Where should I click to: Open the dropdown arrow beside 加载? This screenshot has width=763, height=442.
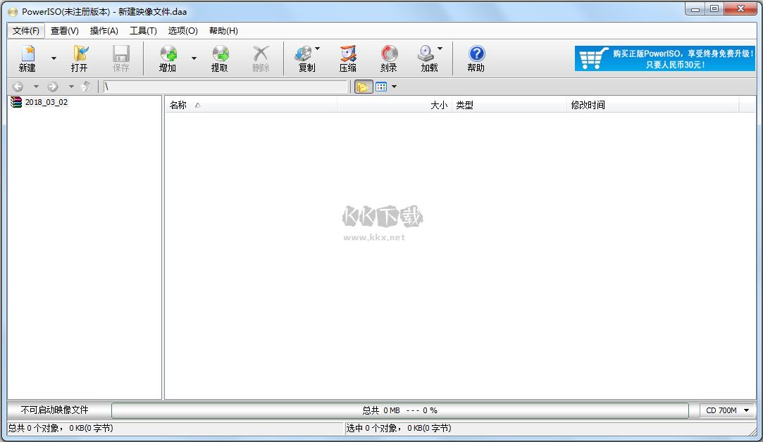point(440,49)
